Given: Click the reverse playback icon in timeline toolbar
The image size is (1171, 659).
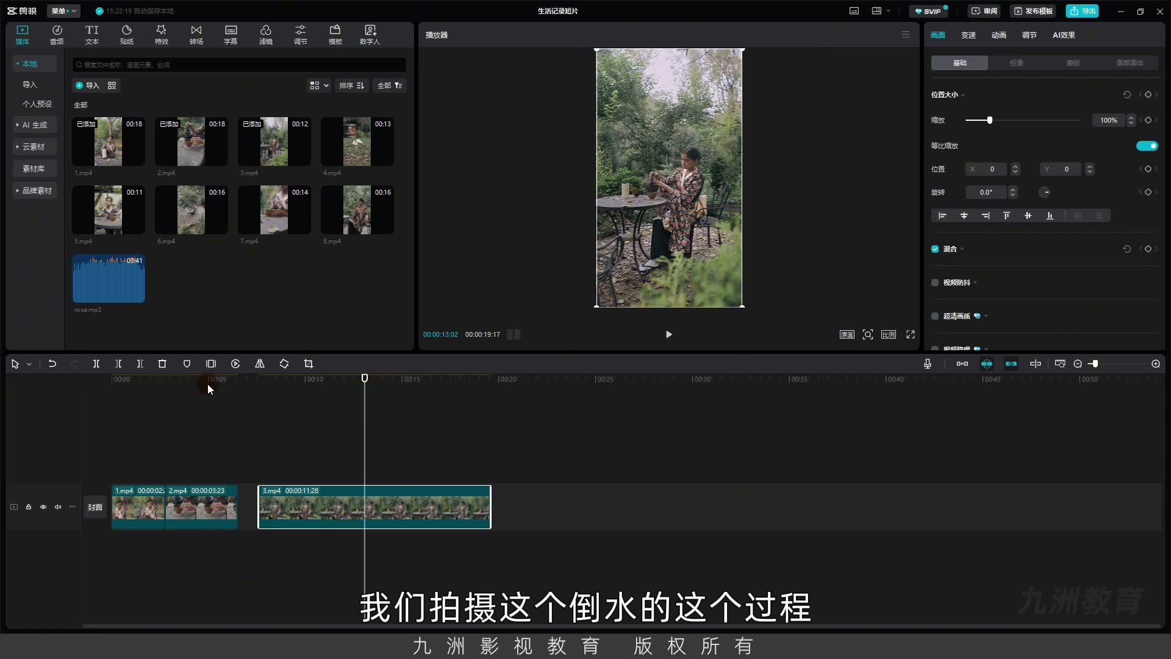Looking at the screenshot, I should click(x=235, y=364).
